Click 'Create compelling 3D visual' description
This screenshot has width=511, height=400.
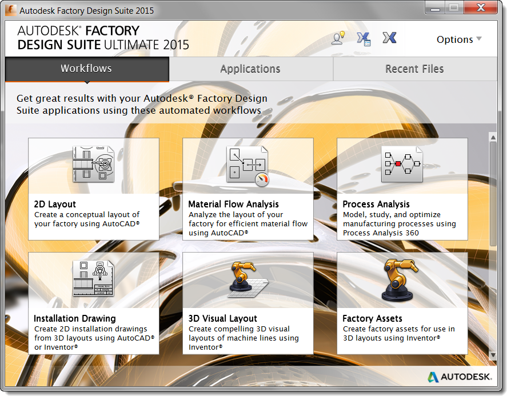pos(243,338)
